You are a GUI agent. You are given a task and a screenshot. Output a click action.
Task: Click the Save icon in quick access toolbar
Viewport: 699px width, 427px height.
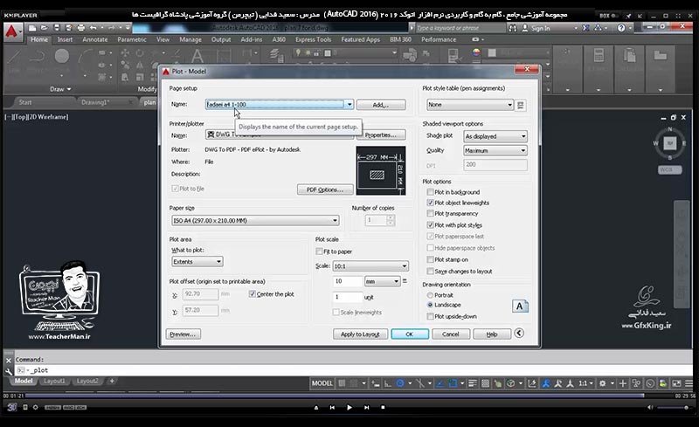(57, 28)
